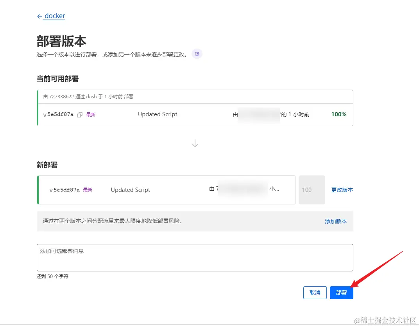This screenshot has height=327, width=419.
Task: Open the 添加版本 option
Action: 336,221
